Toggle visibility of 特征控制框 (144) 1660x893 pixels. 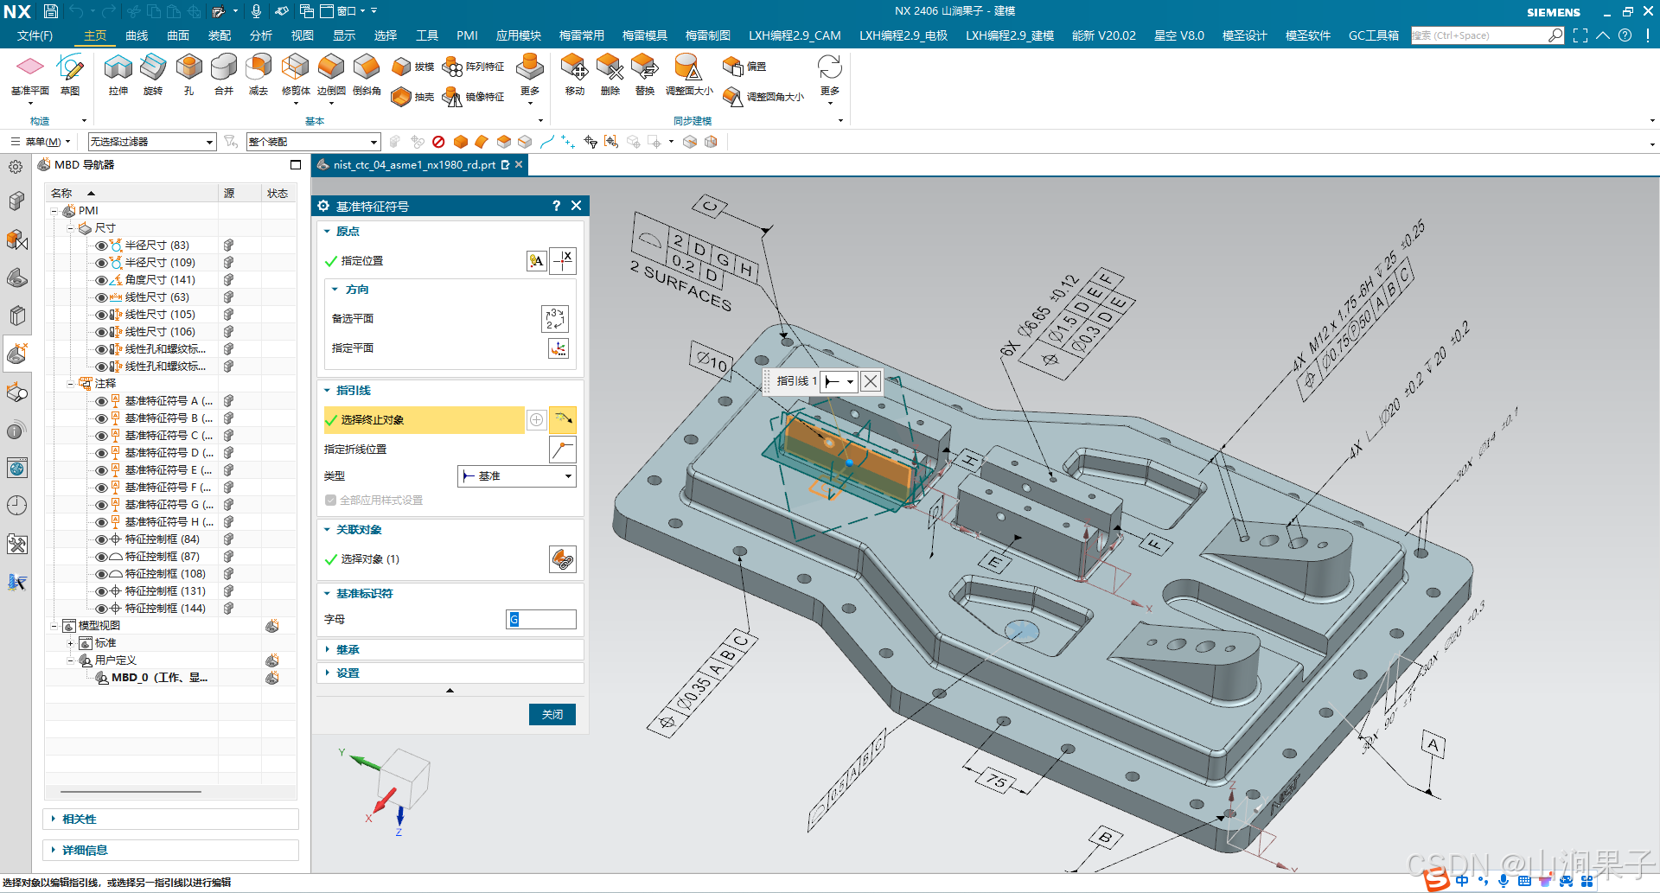pos(101,609)
